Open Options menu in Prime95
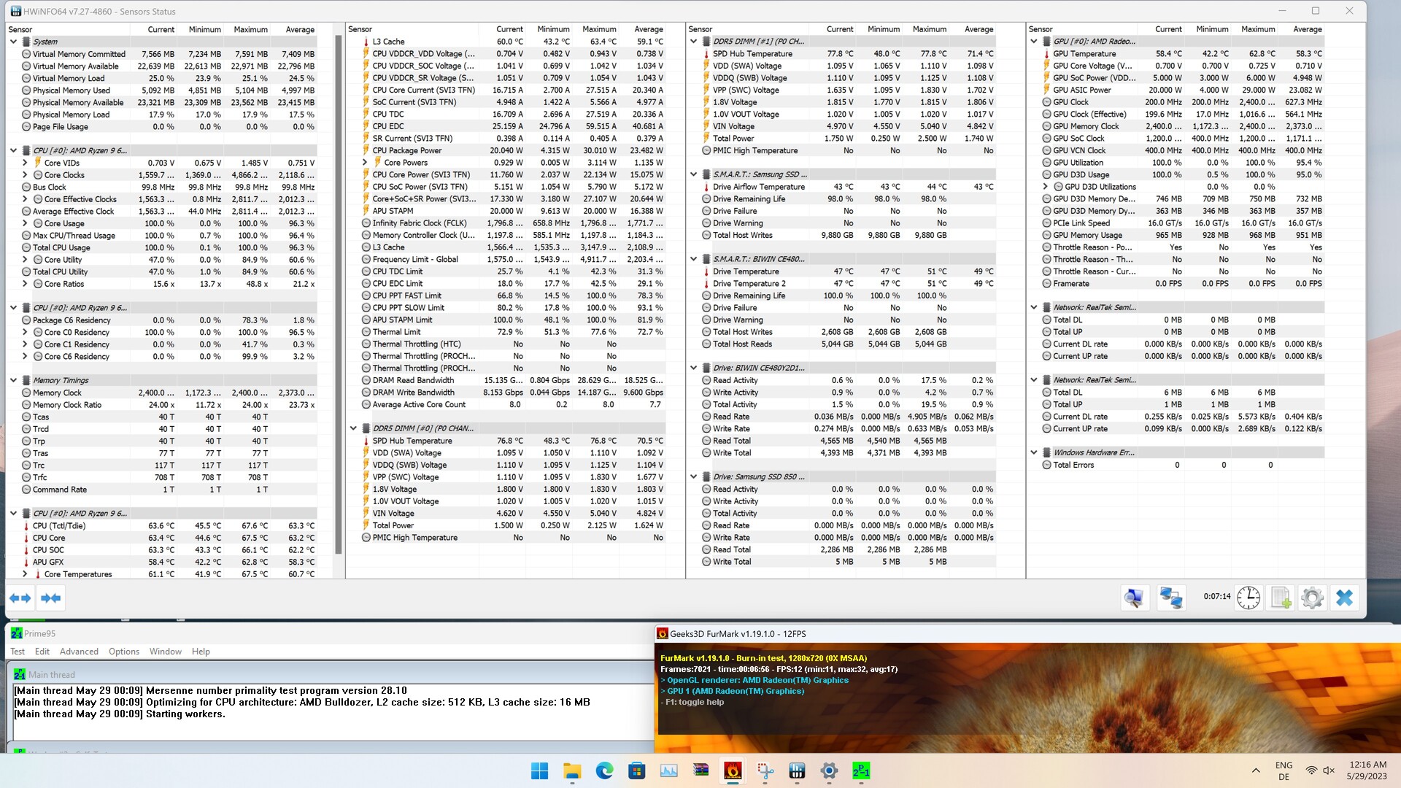1401x788 pixels. click(x=123, y=652)
